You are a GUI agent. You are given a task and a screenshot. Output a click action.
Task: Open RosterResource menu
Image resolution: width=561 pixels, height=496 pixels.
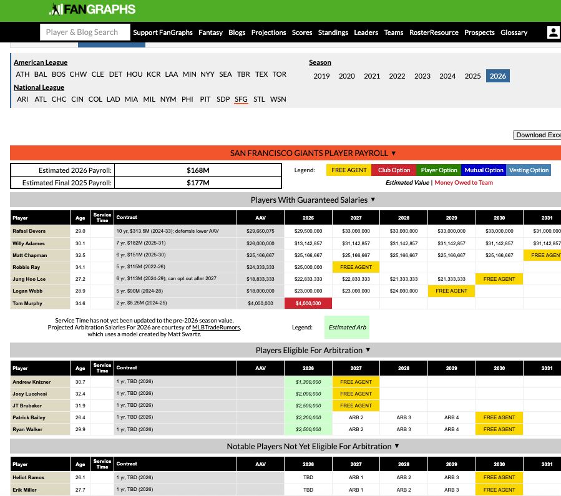tap(434, 32)
